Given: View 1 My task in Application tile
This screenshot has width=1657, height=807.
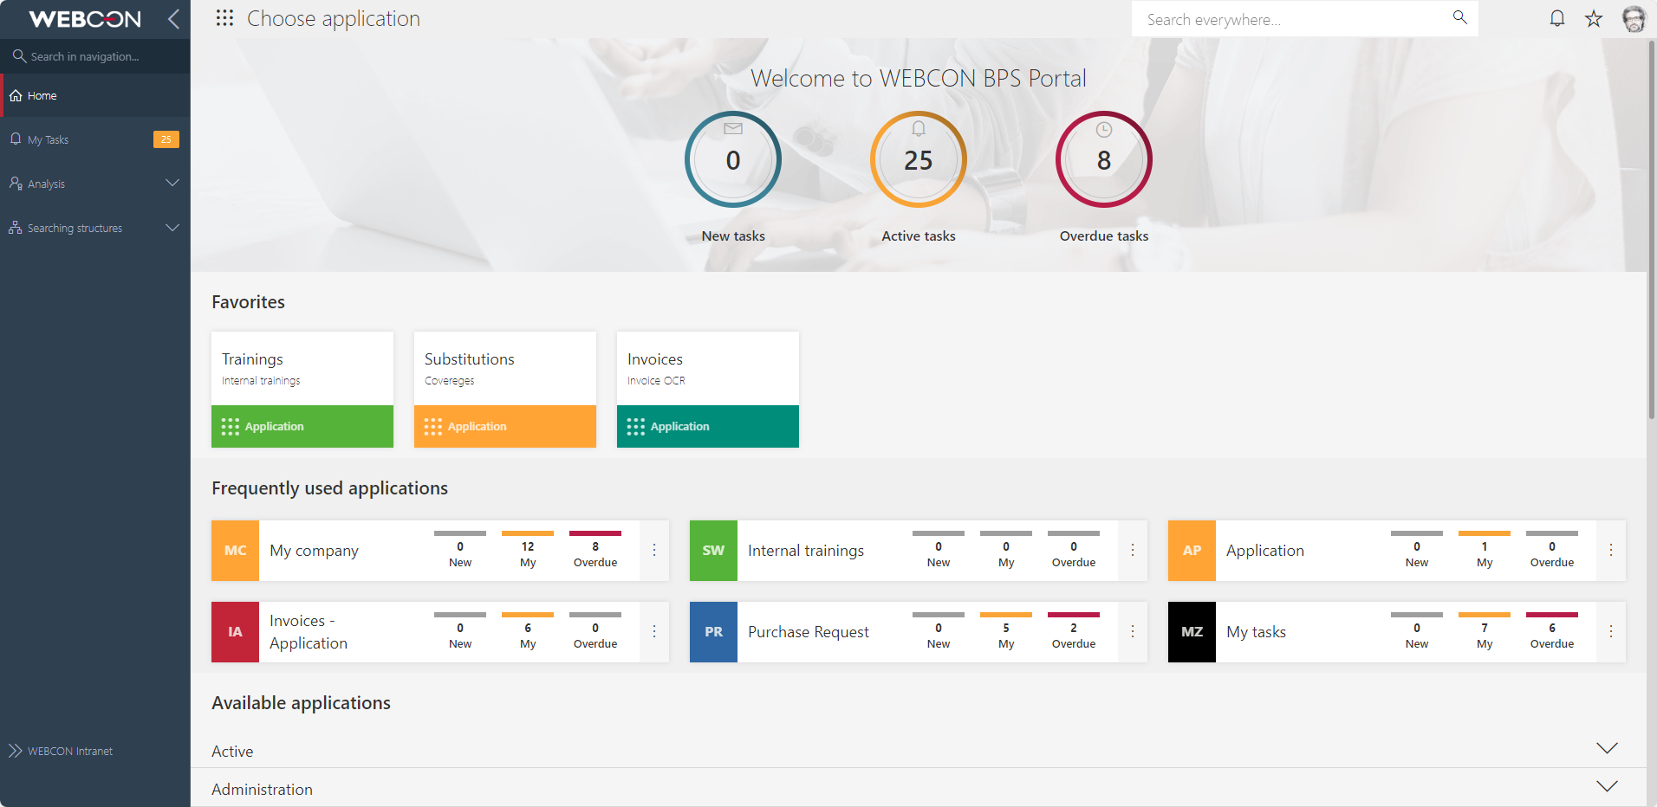Looking at the screenshot, I should coord(1485,551).
